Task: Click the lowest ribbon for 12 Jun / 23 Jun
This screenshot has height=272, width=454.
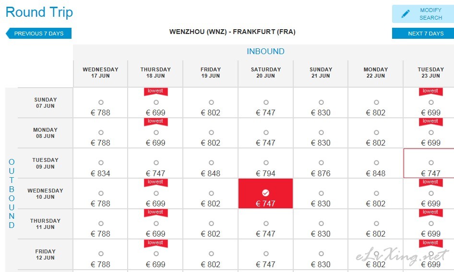Action: [430, 243]
